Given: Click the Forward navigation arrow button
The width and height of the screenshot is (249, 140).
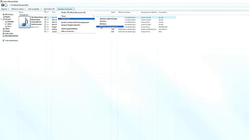Looking at the screenshot, I should click(x=6, y=5).
